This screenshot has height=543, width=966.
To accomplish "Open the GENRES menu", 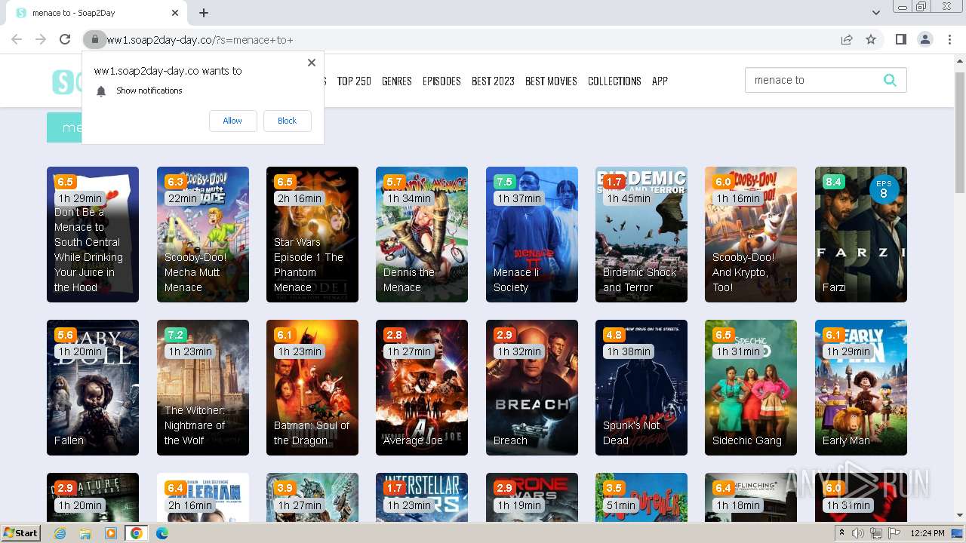I will [x=397, y=81].
